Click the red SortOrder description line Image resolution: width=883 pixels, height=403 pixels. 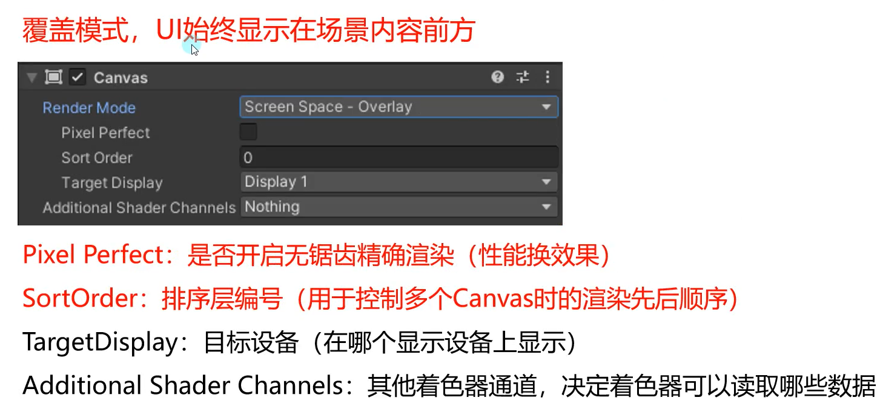(x=381, y=299)
